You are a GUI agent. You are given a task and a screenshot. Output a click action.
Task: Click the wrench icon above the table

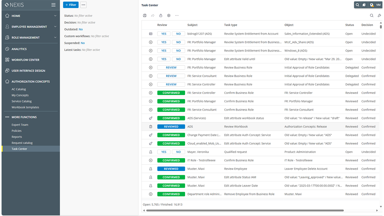click(x=379, y=16)
